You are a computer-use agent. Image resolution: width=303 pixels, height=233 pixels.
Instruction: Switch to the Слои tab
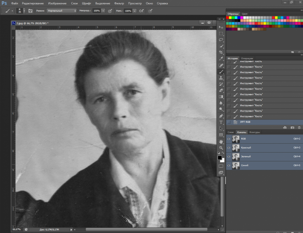point(231,132)
